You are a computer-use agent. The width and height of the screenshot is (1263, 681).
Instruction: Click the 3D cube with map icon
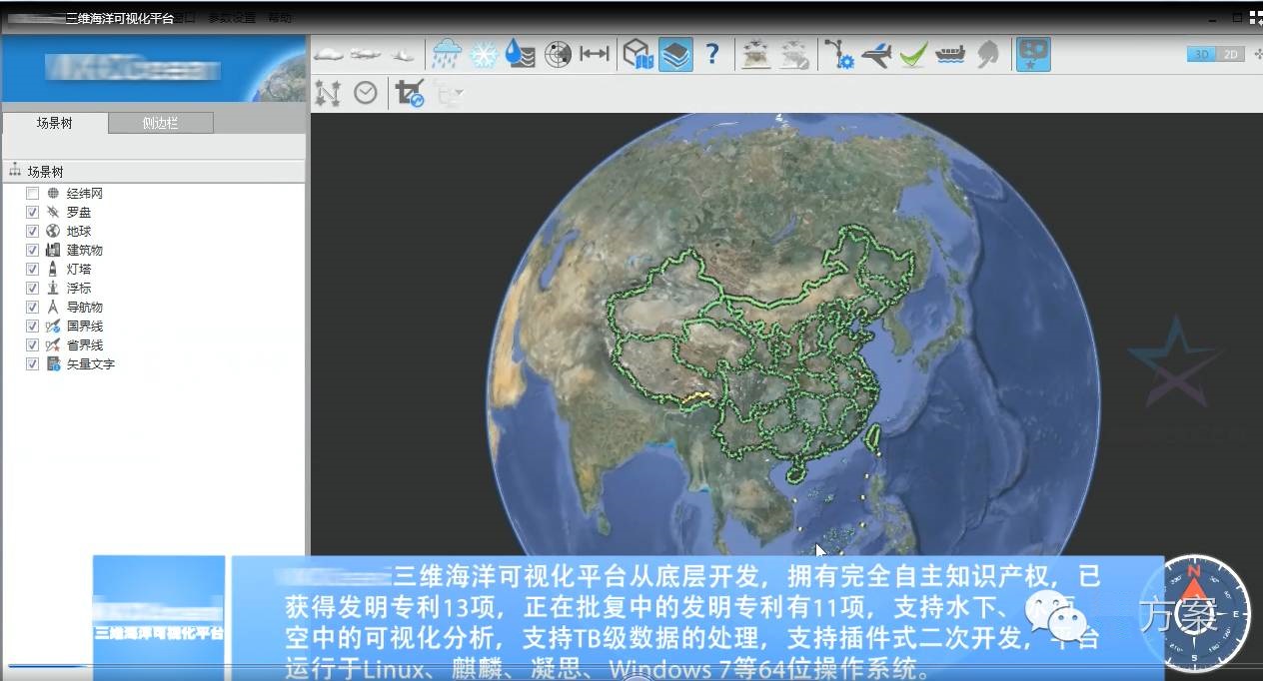tap(637, 54)
